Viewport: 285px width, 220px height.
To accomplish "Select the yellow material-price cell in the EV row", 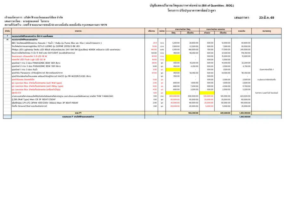I will point(173,93).
